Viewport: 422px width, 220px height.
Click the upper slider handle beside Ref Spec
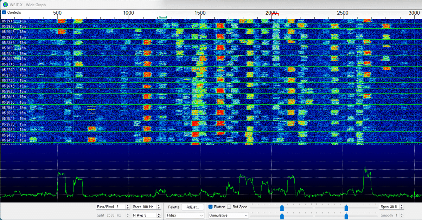coord(282,208)
